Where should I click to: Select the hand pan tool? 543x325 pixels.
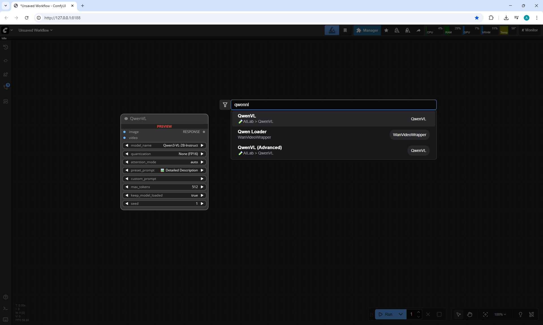(x=470, y=314)
